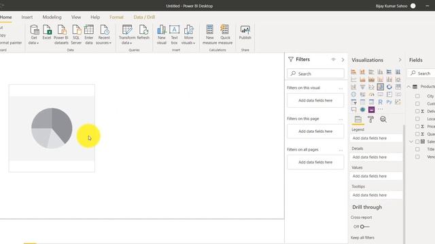This screenshot has height=244, width=435.
Task: Connect to SQL Server
Action: pyautogui.click(x=76, y=35)
